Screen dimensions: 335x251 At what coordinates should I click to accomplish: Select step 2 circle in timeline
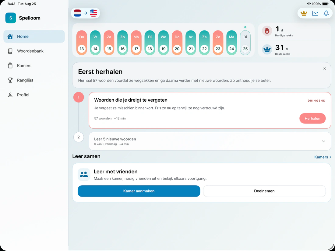point(79,137)
